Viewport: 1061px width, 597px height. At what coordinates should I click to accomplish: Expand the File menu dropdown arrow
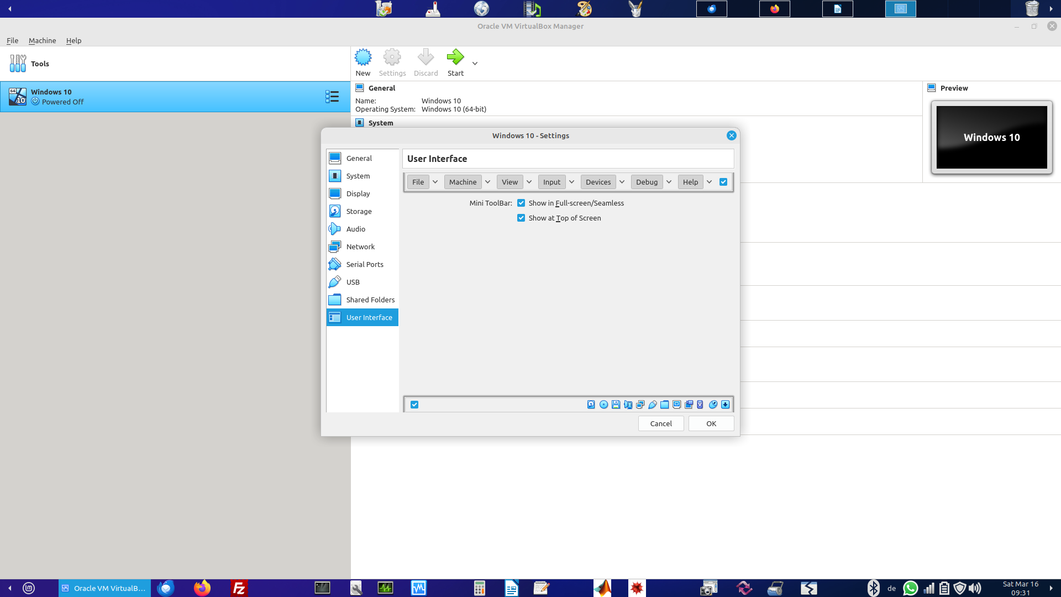click(x=435, y=182)
